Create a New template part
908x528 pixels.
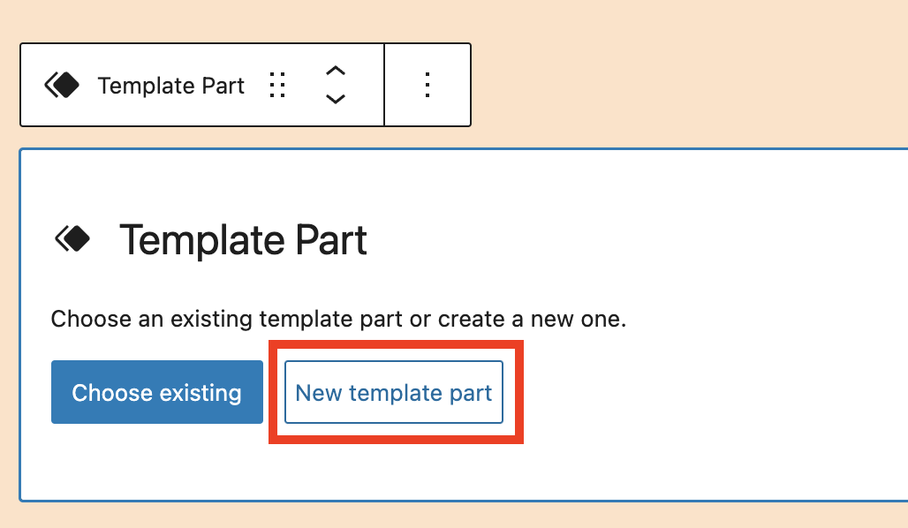[394, 392]
